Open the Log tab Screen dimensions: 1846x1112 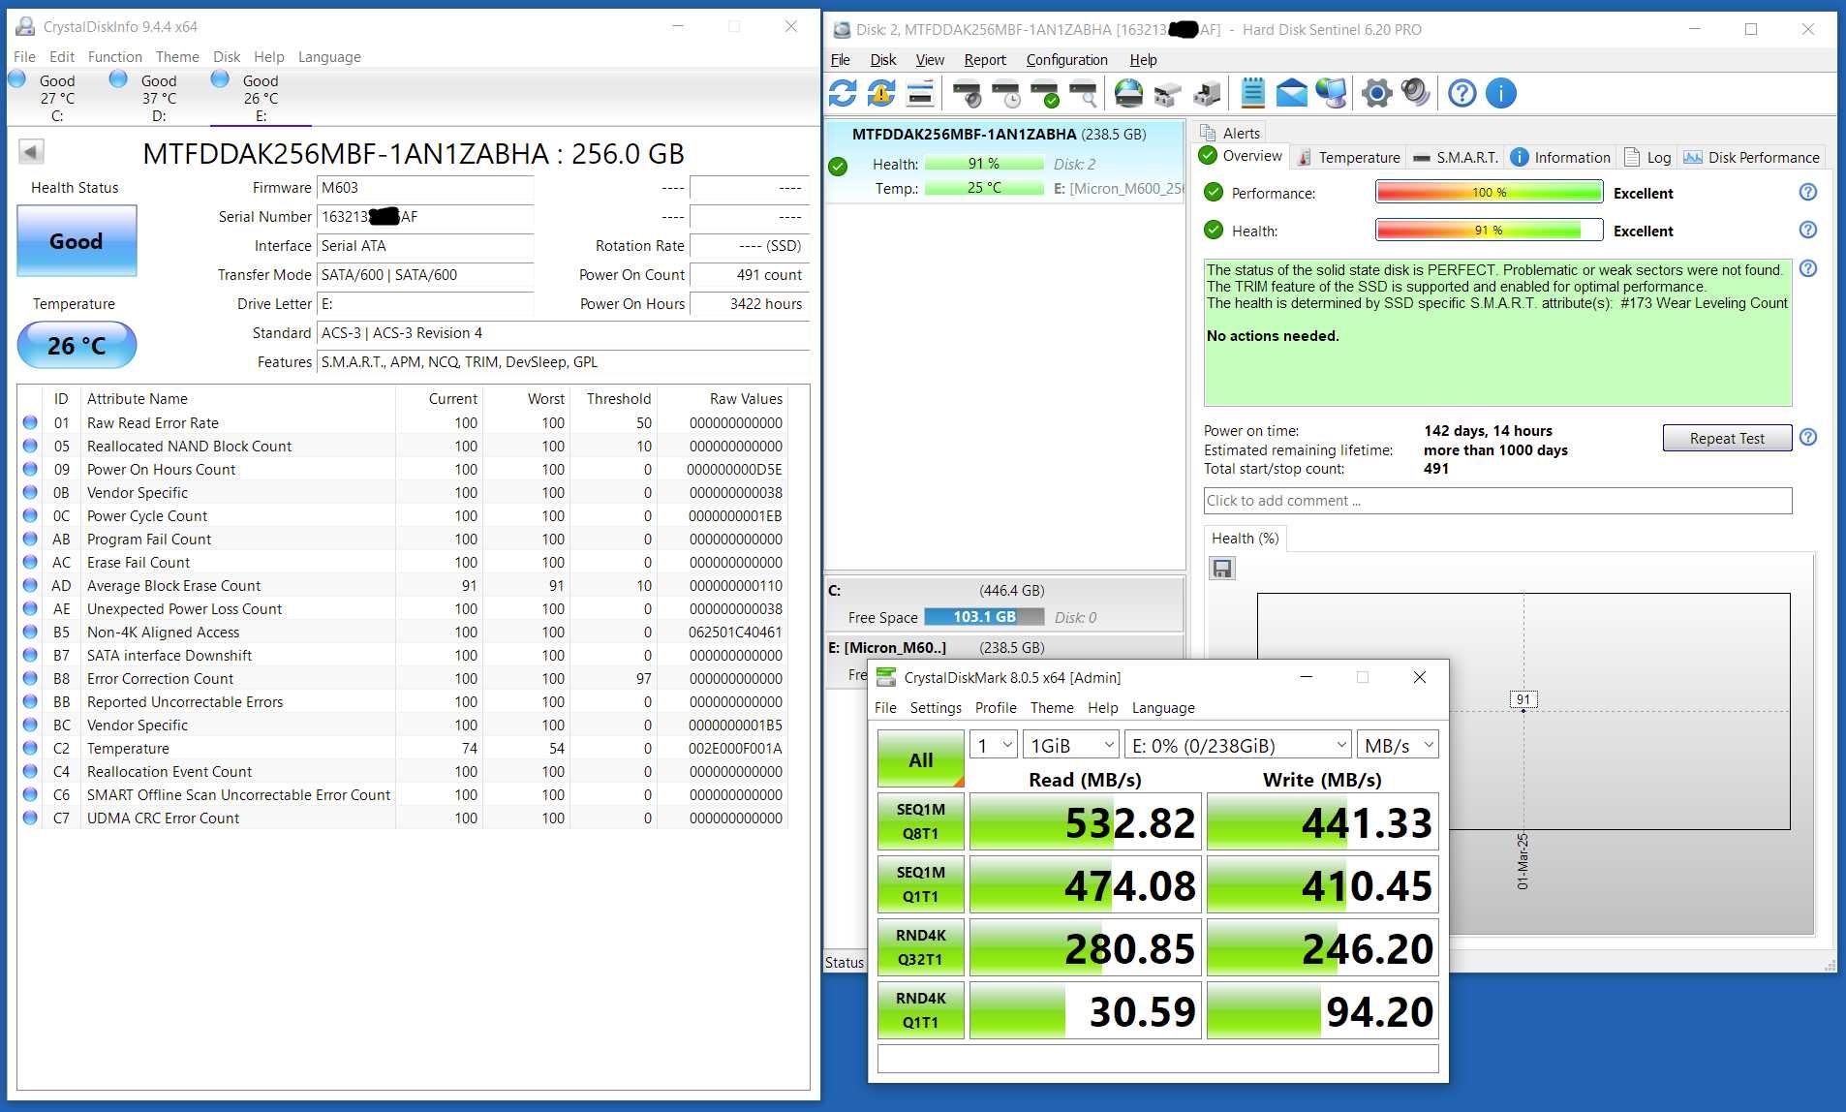1647,157
